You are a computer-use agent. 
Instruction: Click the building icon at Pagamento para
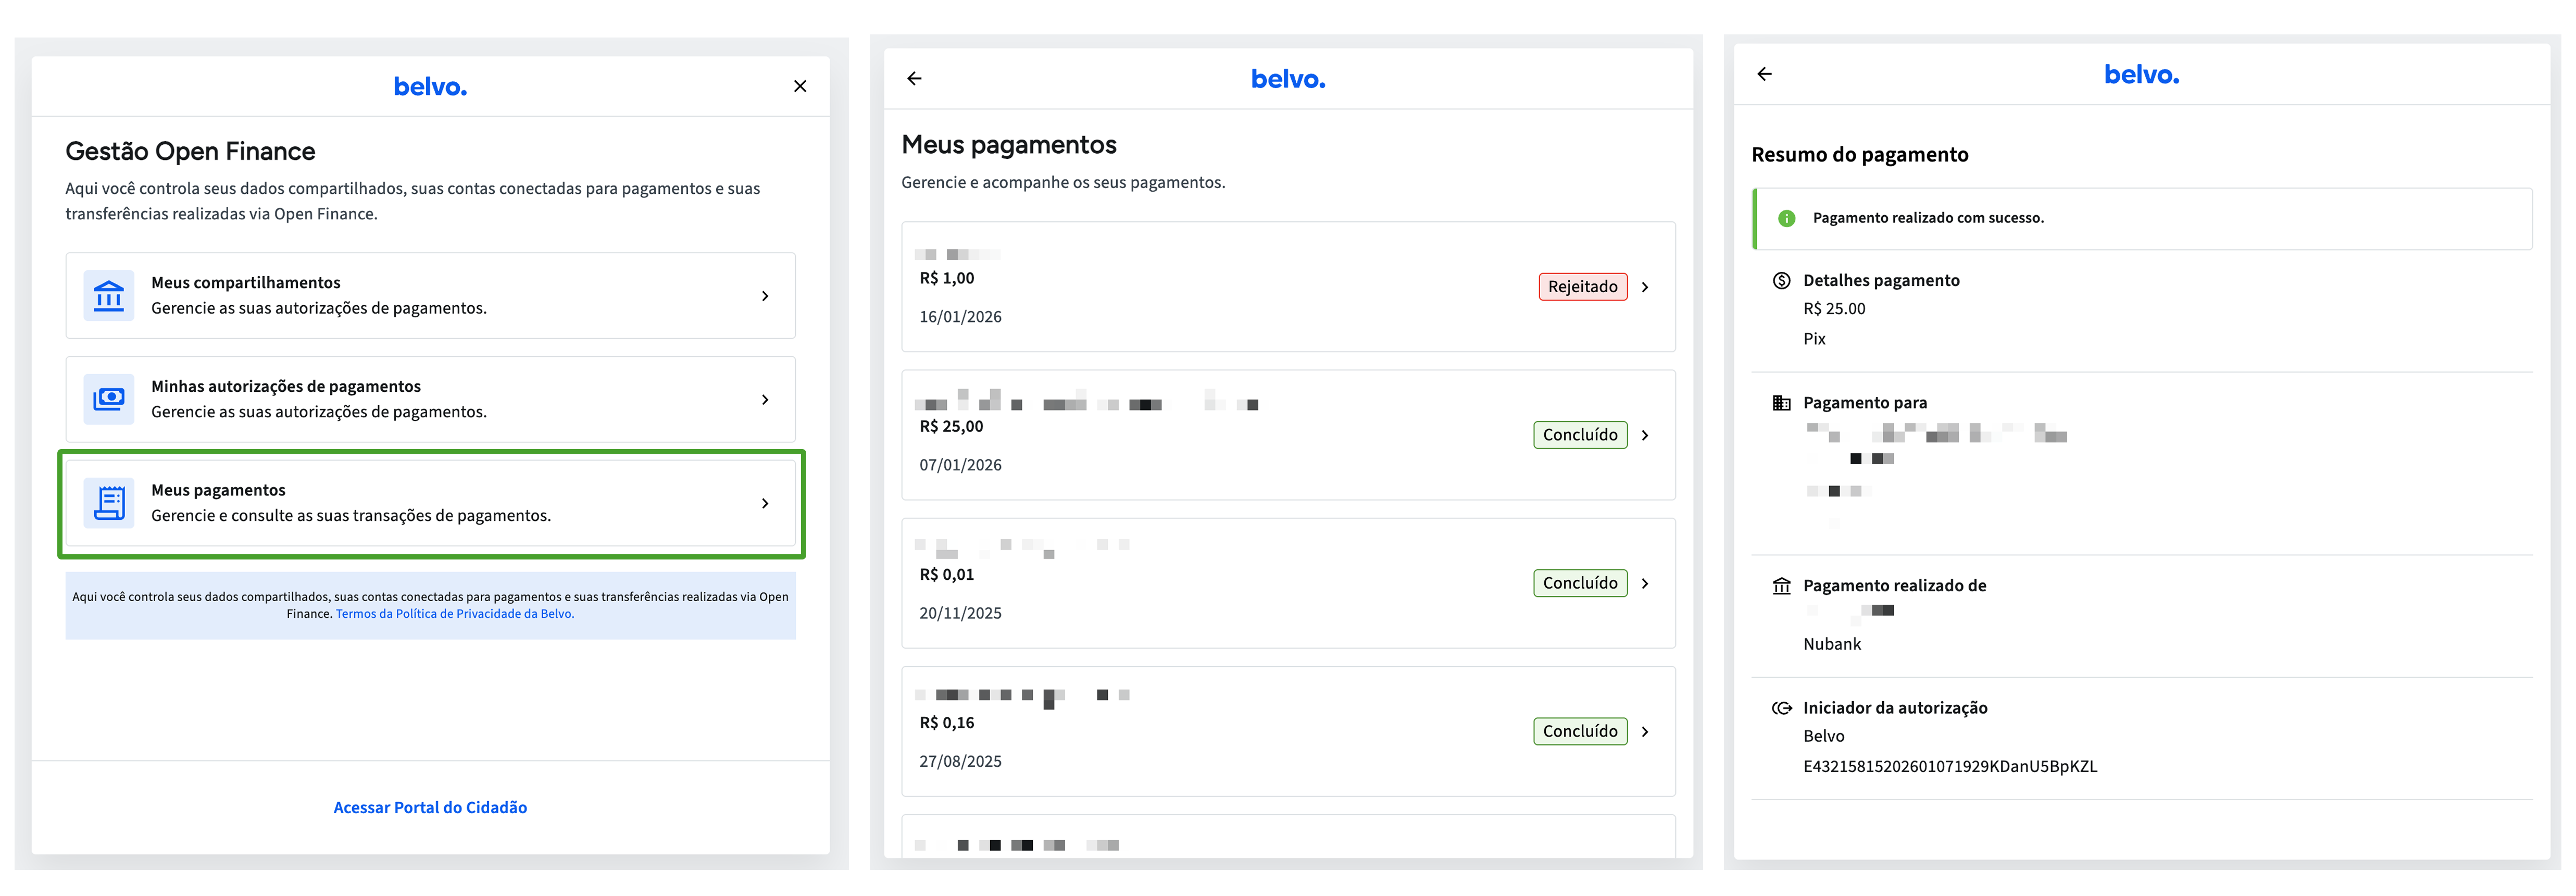pos(1781,403)
